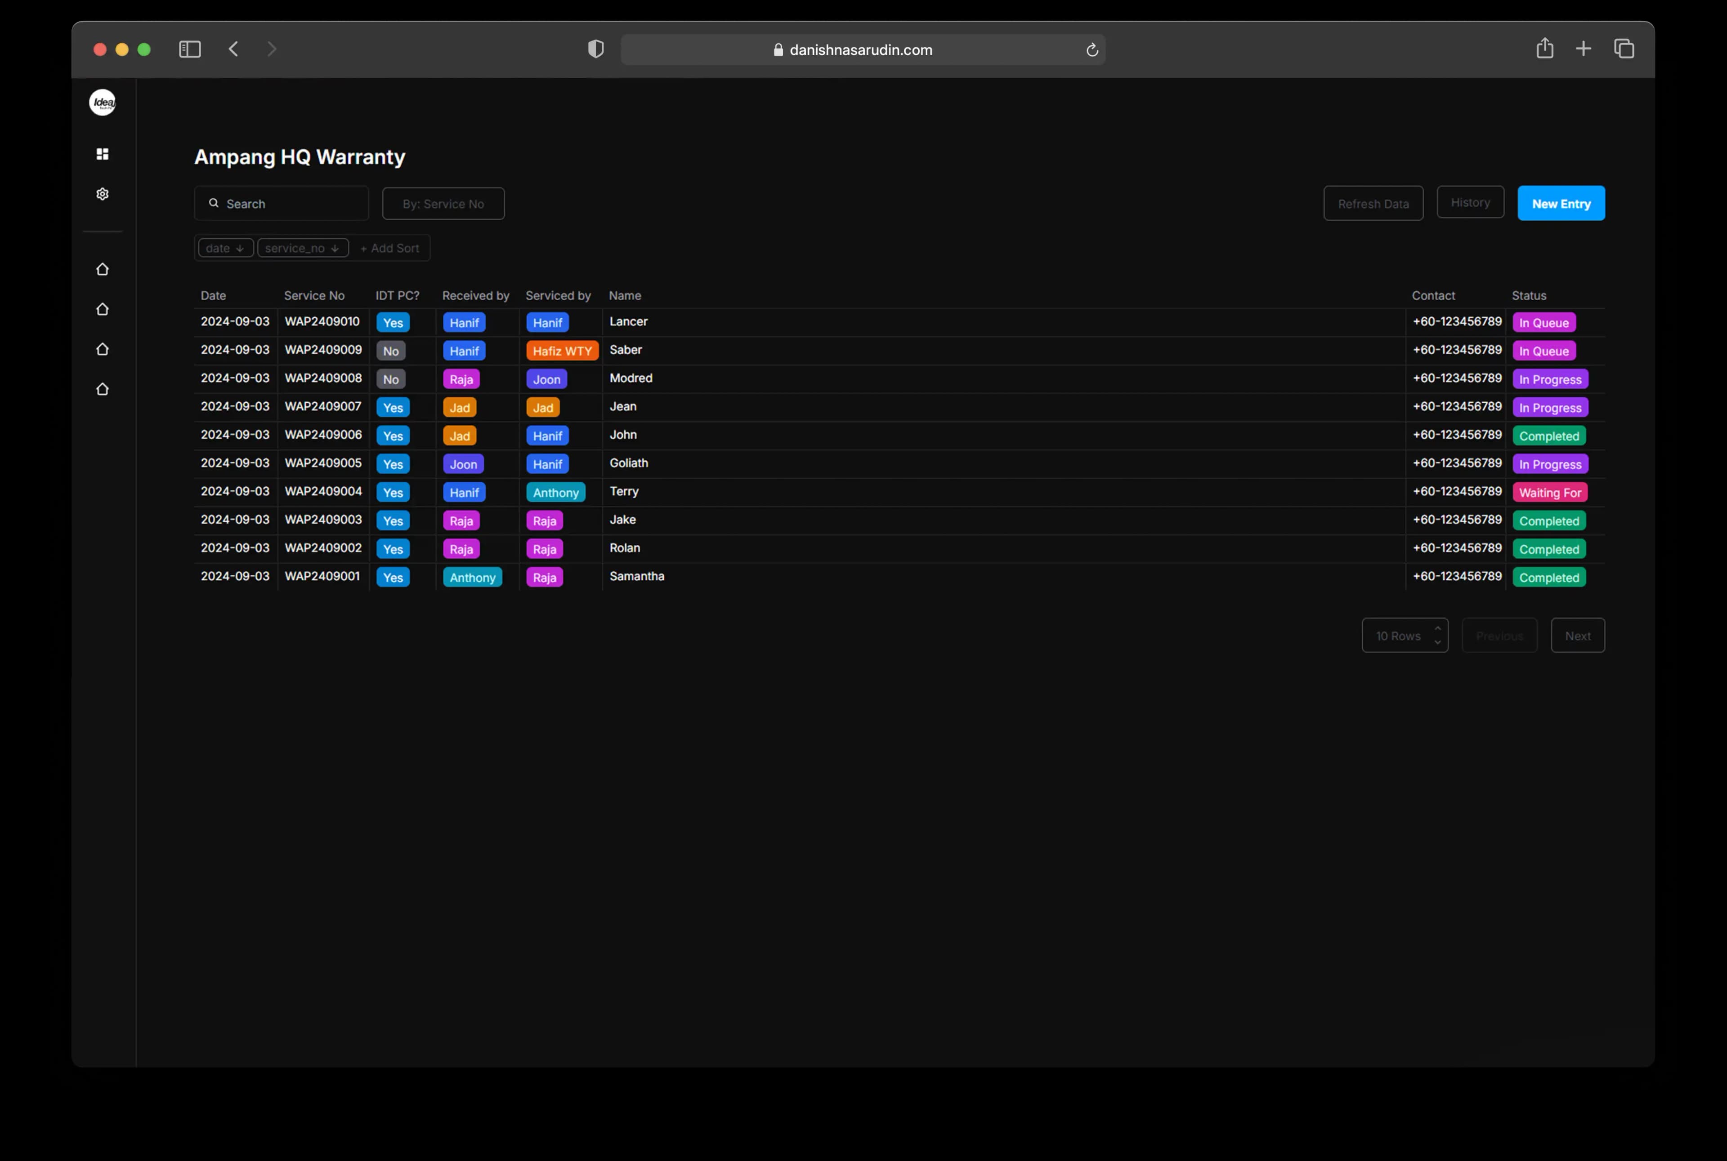This screenshot has width=1727, height=1161.
Task: Expand the 10 Rows page size selector
Action: coord(1405,635)
